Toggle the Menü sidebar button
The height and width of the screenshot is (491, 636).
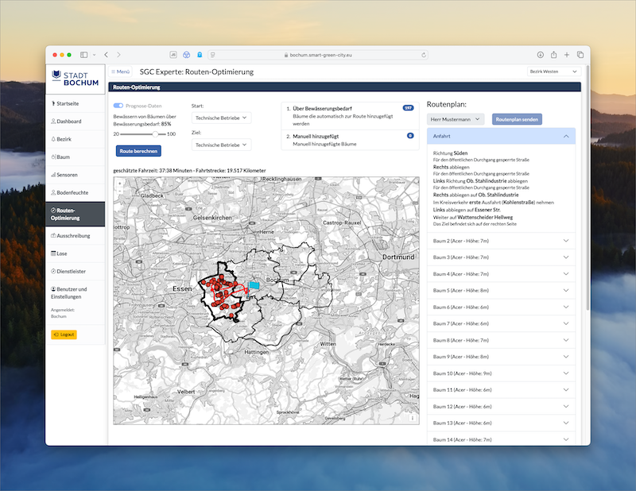pyautogui.click(x=120, y=72)
